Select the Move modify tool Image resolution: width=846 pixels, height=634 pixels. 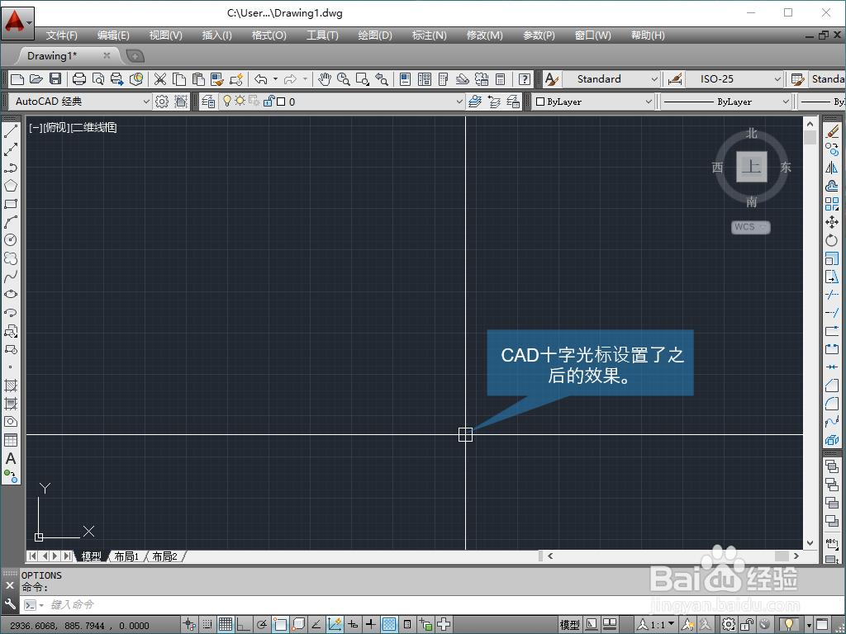(832, 222)
